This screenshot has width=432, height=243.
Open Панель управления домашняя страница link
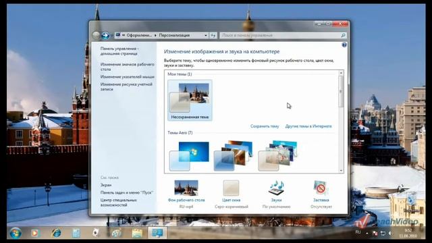(x=119, y=51)
